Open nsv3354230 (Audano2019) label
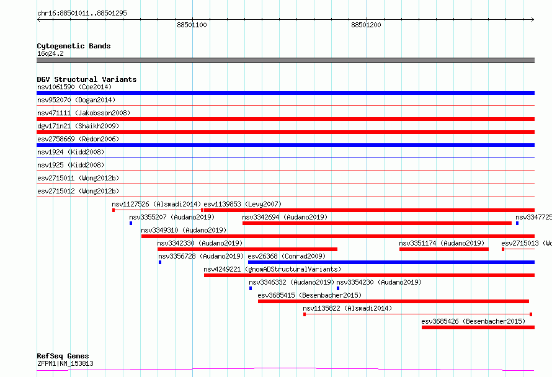The height and width of the screenshot is (377, 552). pos(379,282)
